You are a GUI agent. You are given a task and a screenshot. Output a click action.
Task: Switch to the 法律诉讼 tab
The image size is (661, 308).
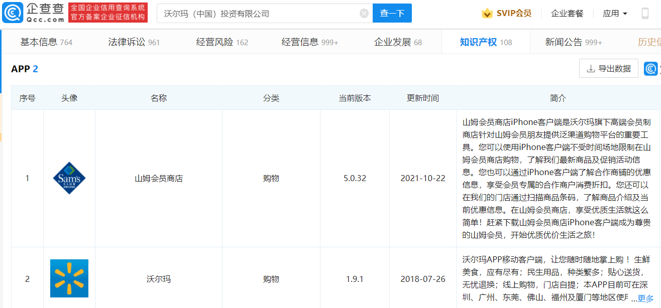(x=134, y=42)
